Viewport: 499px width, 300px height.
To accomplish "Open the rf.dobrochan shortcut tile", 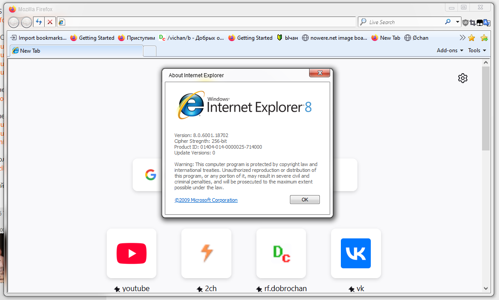I will click(281, 254).
